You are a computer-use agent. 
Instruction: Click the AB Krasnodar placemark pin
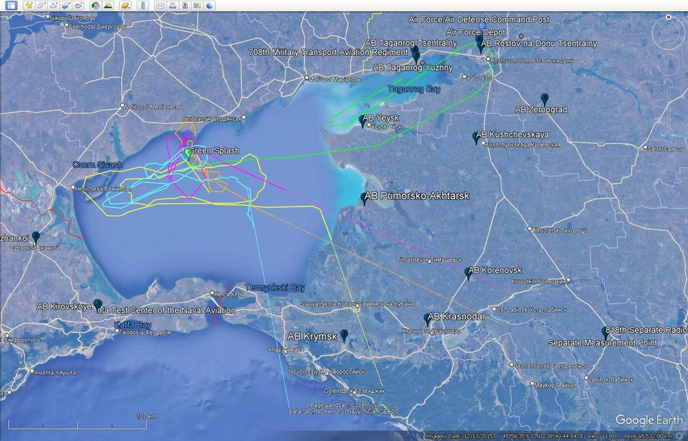coord(428,319)
